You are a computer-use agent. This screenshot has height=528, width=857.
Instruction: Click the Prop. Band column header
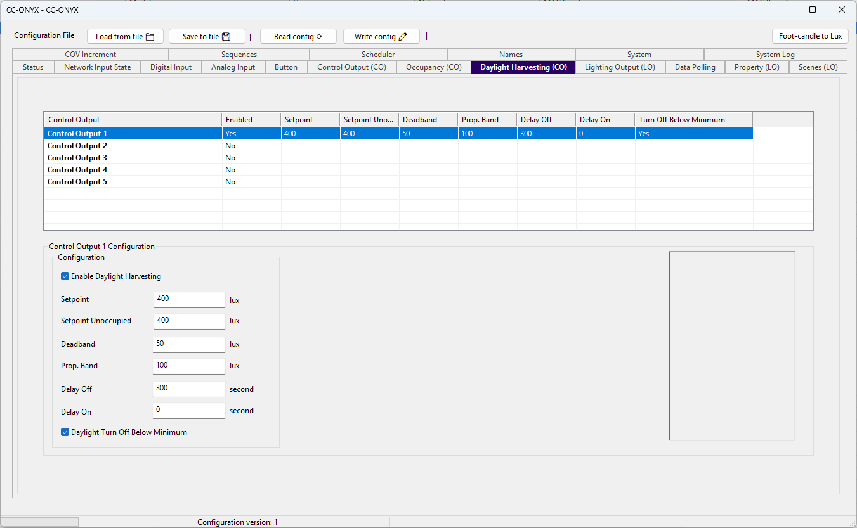(487, 120)
